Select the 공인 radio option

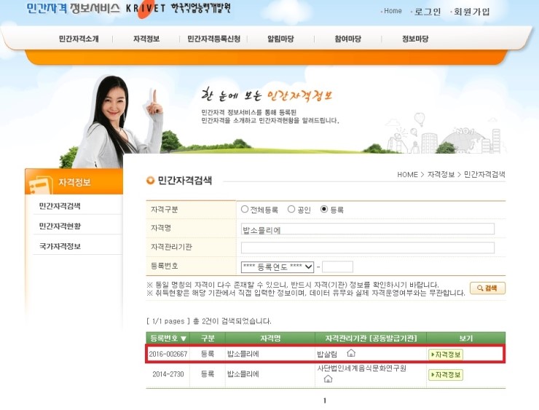(x=291, y=209)
